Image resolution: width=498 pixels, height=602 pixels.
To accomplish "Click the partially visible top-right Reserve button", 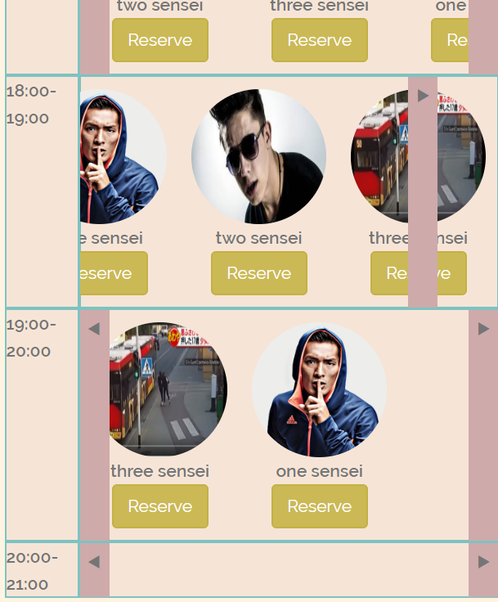I will [450, 40].
